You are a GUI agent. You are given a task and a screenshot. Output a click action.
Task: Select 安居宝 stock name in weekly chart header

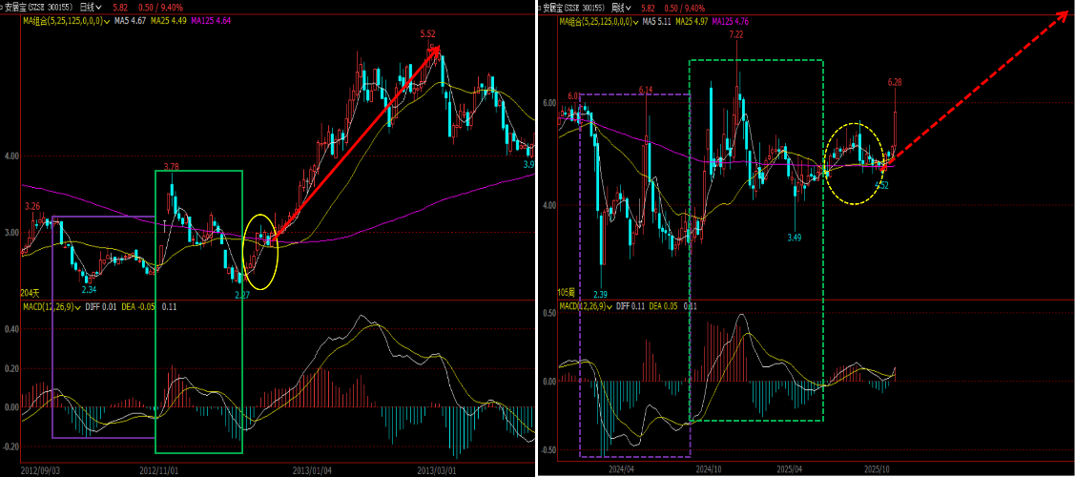554,8
